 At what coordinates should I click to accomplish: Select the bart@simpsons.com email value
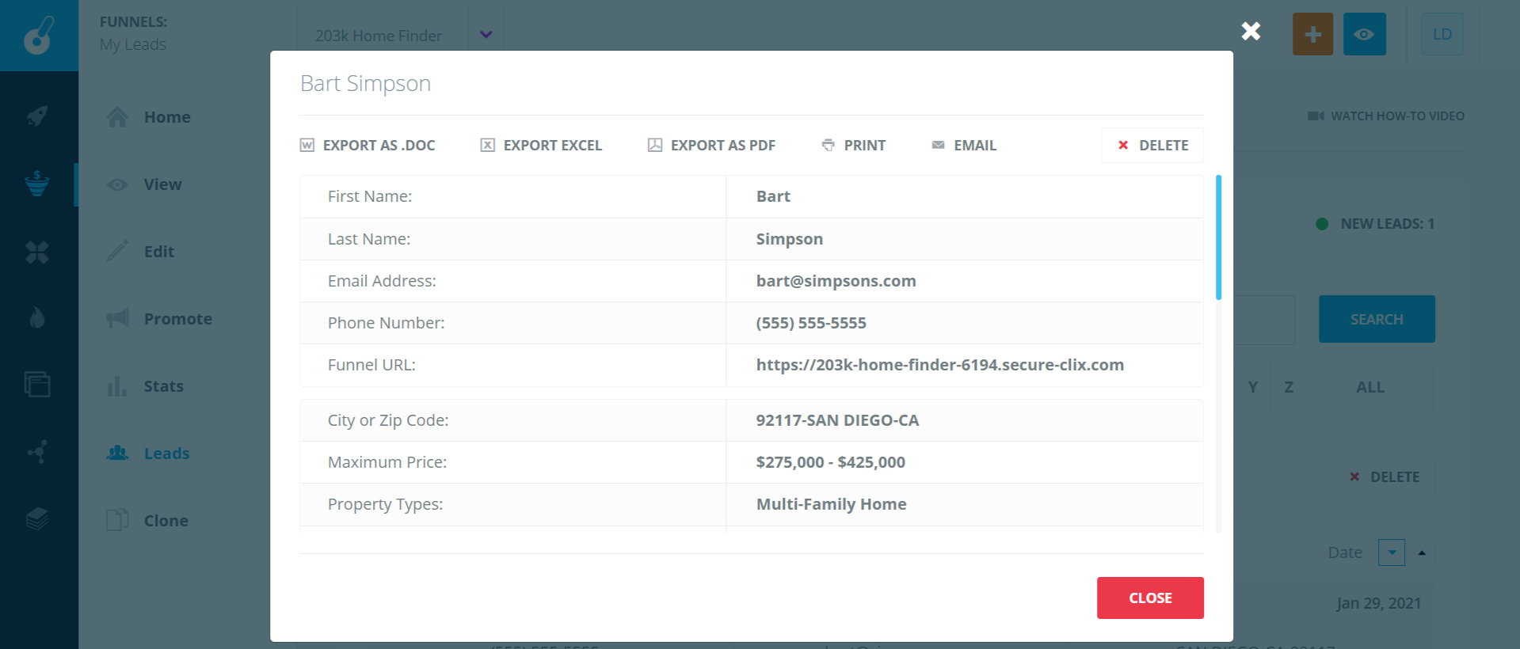point(836,281)
